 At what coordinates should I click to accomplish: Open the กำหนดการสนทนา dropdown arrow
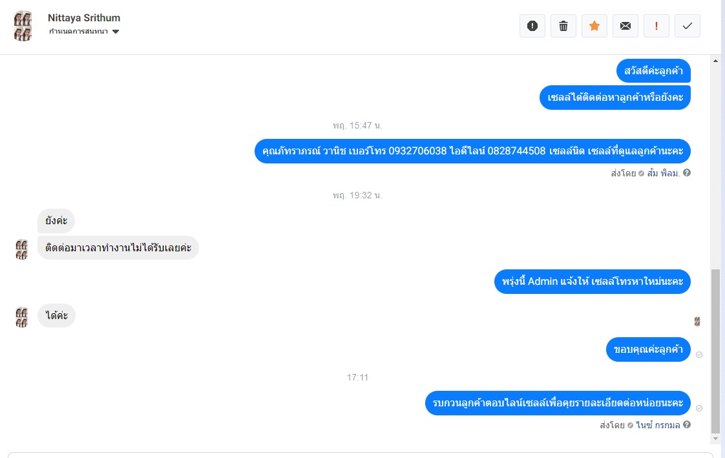(x=116, y=32)
